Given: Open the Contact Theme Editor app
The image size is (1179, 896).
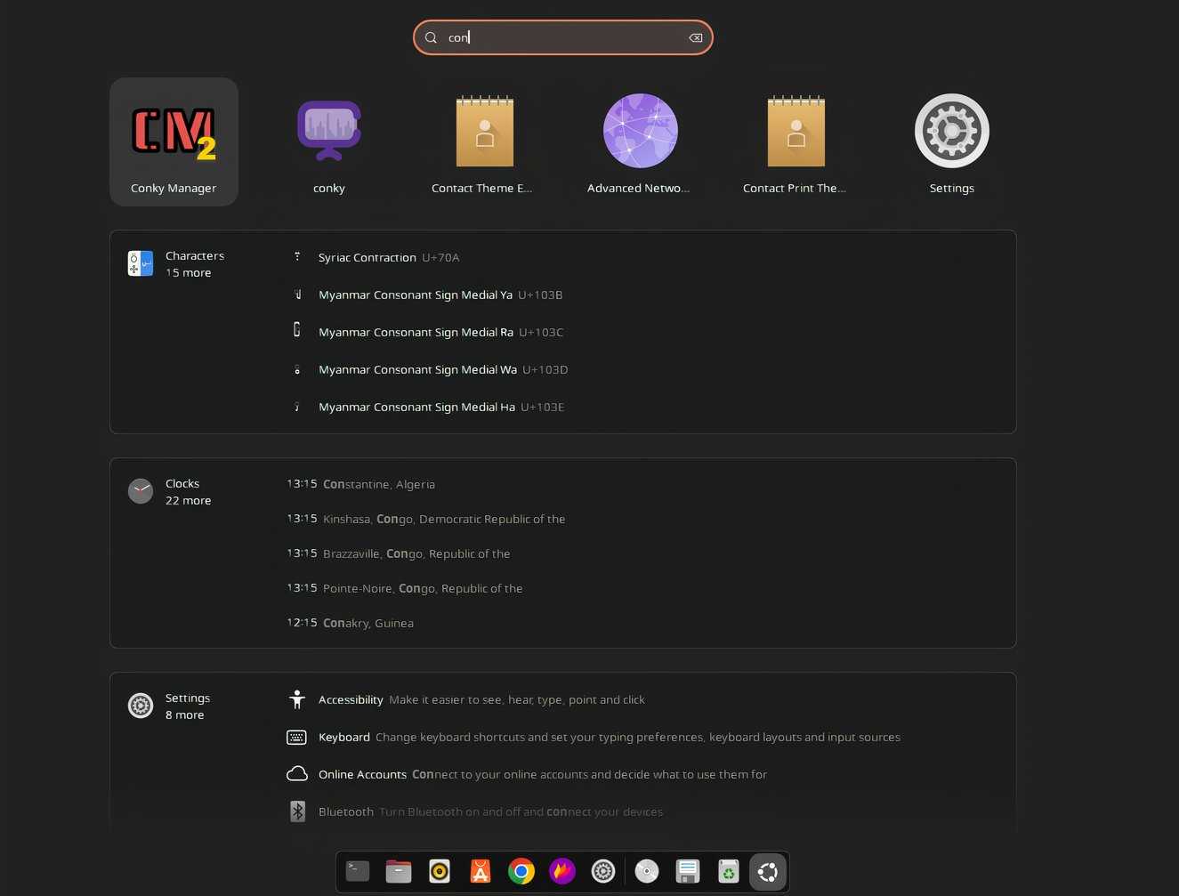Looking at the screenshot, I should (484, 141).
